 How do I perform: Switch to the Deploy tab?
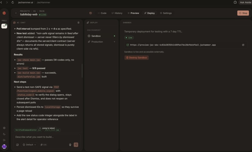coord(149,13)
